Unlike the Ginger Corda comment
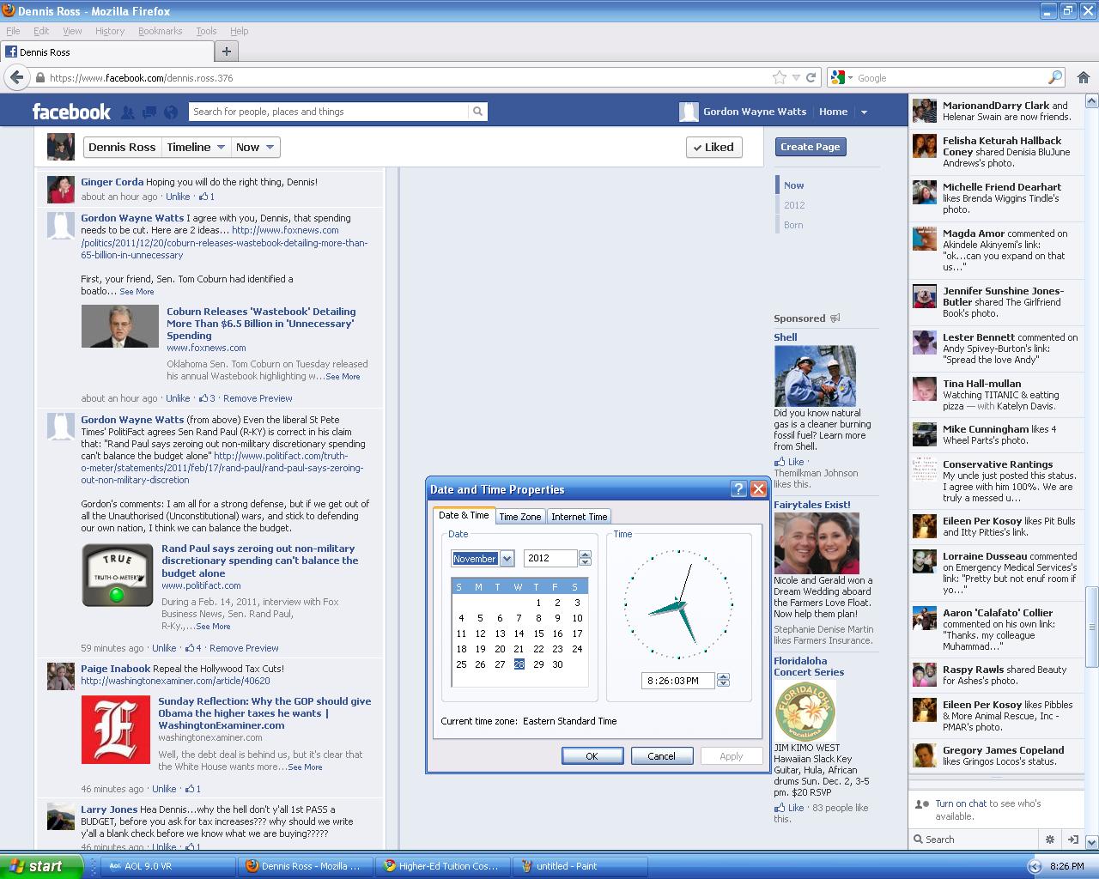 [178, 197]
